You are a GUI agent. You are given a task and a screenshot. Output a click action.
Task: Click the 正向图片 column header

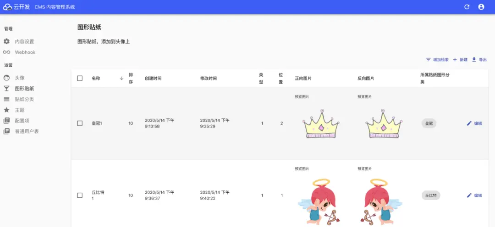click(x=303, y=78)
